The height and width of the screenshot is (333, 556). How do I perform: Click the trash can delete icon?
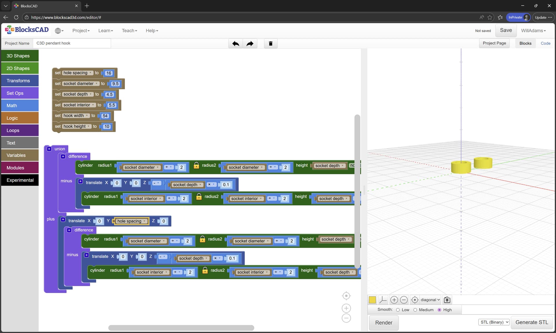(x=270, y=43)
